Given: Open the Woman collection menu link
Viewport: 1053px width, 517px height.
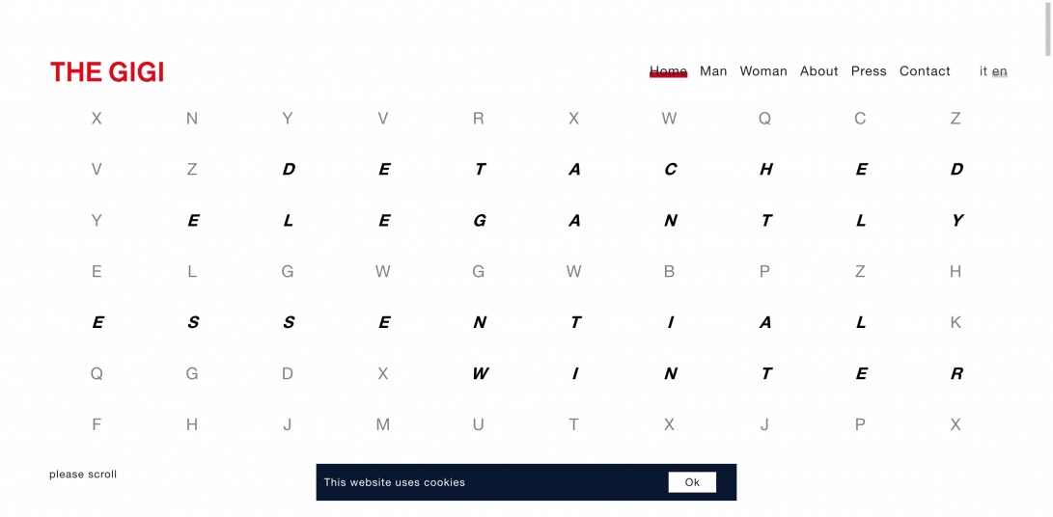Looking at the screenshot, I should [x=763, y=71].
